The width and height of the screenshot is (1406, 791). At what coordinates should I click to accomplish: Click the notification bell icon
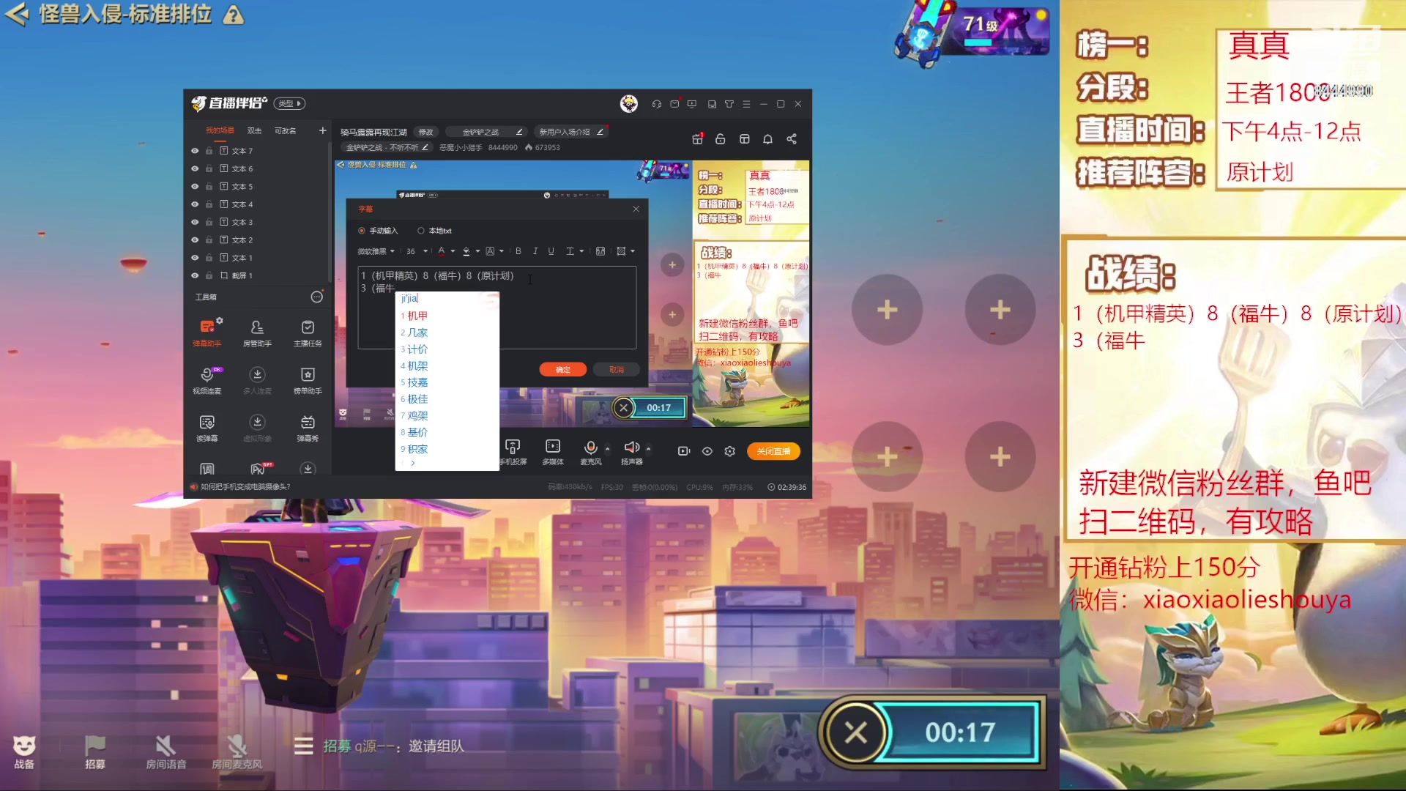(767, 139)
